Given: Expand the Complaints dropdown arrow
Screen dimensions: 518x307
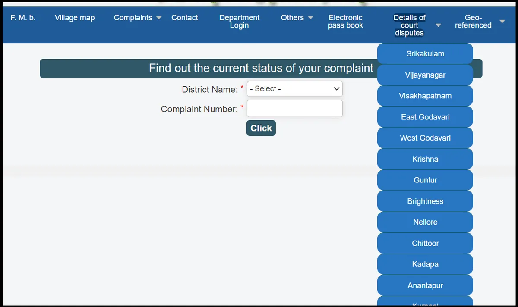Looking at the screenshot, I should click(158, 18).
